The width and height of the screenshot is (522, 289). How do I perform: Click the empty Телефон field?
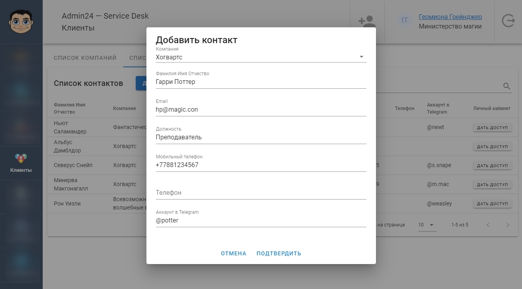click(x=261, y=193)
